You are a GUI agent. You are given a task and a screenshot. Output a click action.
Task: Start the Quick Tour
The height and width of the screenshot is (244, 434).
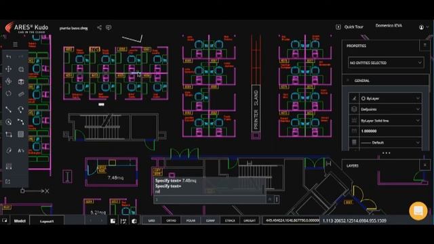point(350,27)
